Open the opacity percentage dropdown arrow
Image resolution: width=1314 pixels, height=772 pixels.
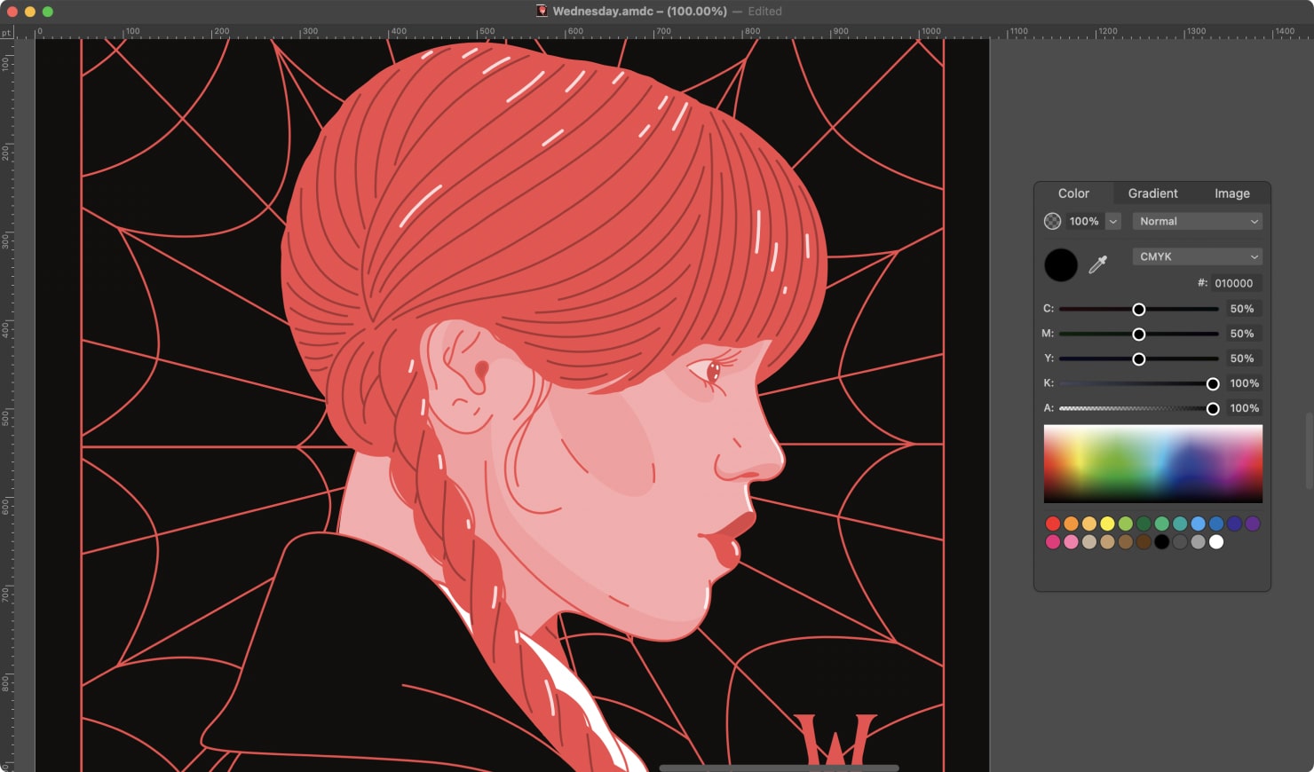tap(1113, 221)
